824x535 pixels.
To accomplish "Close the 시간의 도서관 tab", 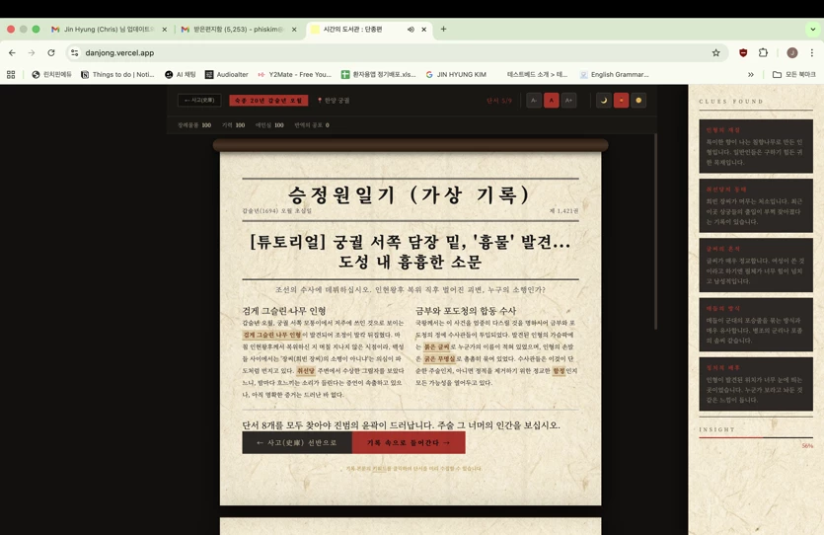I will [424, 30].
